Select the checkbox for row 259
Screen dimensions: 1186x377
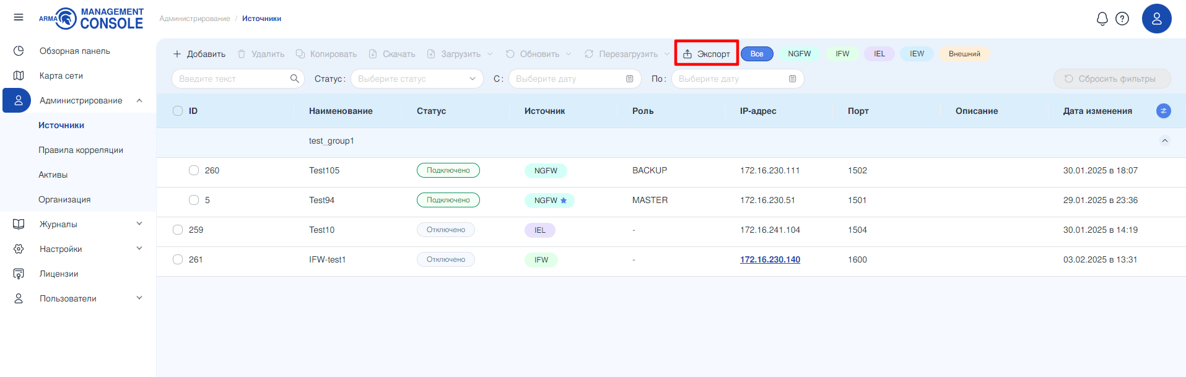coord(178,230)
